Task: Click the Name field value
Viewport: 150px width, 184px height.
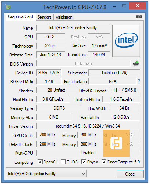Action: coord(73,28)
